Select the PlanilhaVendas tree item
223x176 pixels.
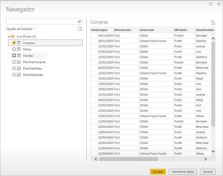(x=33, y=75)
